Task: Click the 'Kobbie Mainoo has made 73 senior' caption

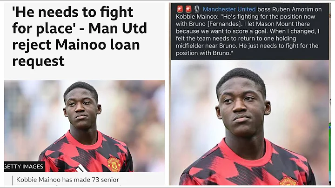Action: point(67,180)
